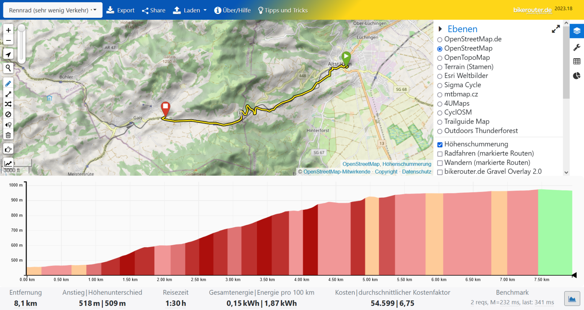
Task: Click the bikerouter.de logo
Action: coord(533,10)
